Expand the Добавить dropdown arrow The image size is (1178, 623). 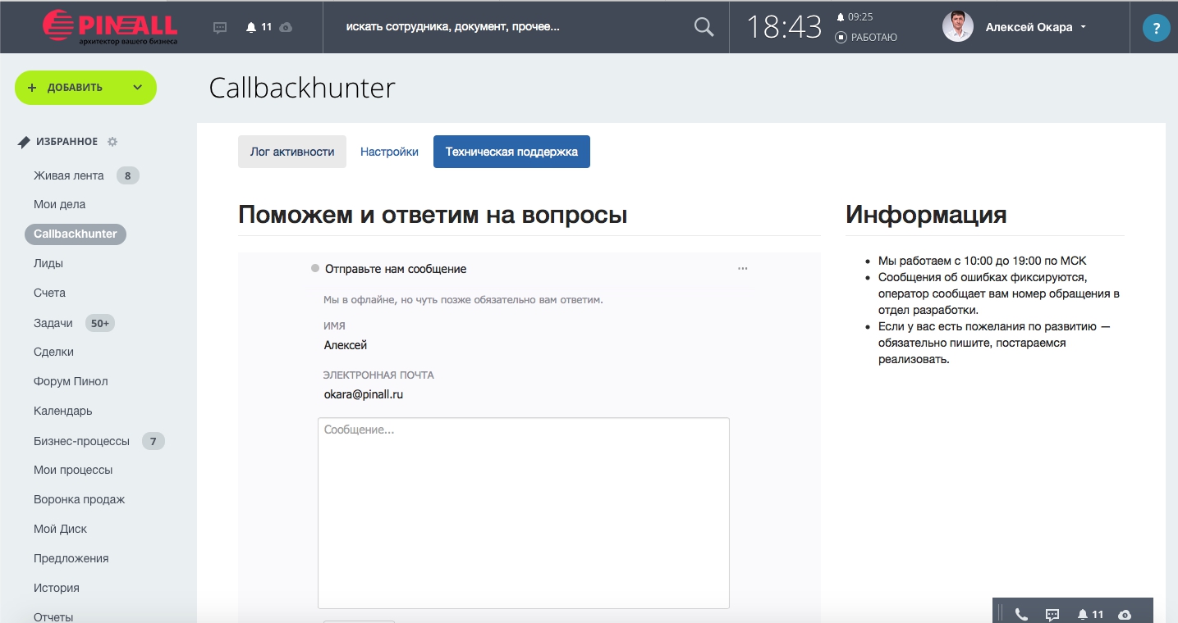[x=136, y=88]
